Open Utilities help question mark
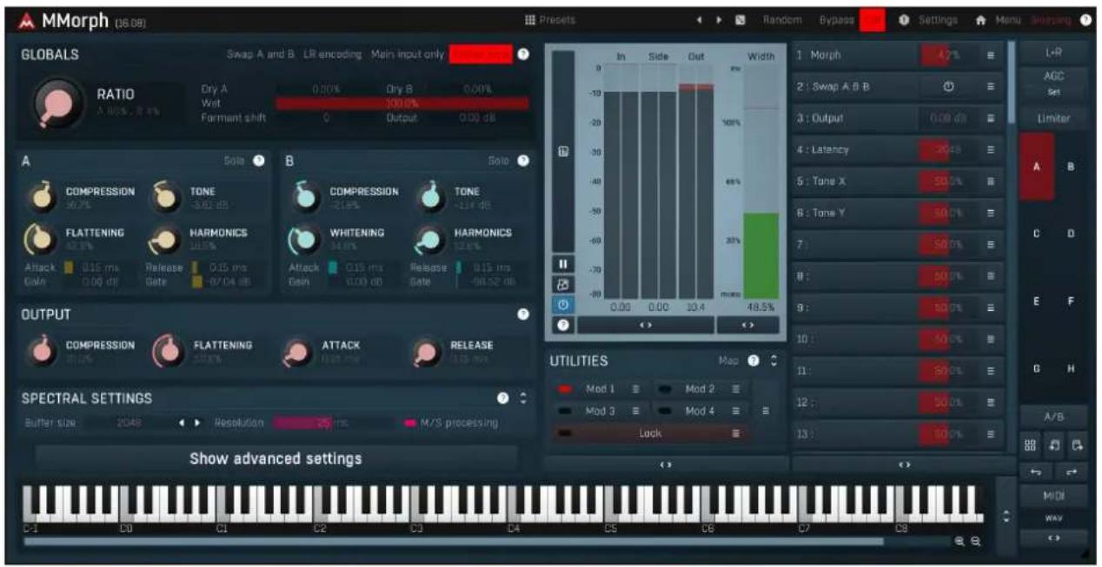Image resolution: width=1102 pixels, height=567 pixels. tap(753, 360)
